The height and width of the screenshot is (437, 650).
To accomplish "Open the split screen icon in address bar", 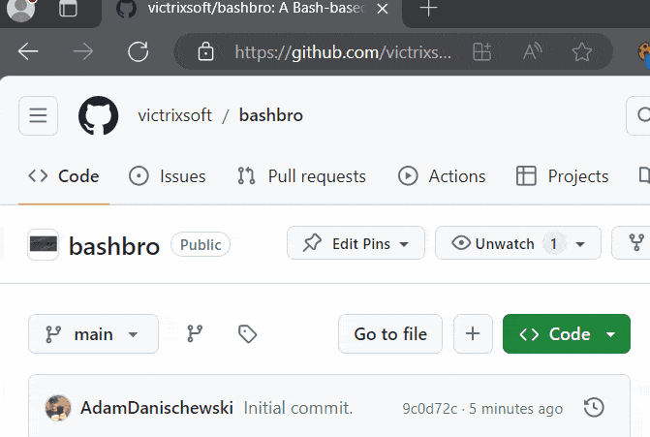I will [481, 51].
